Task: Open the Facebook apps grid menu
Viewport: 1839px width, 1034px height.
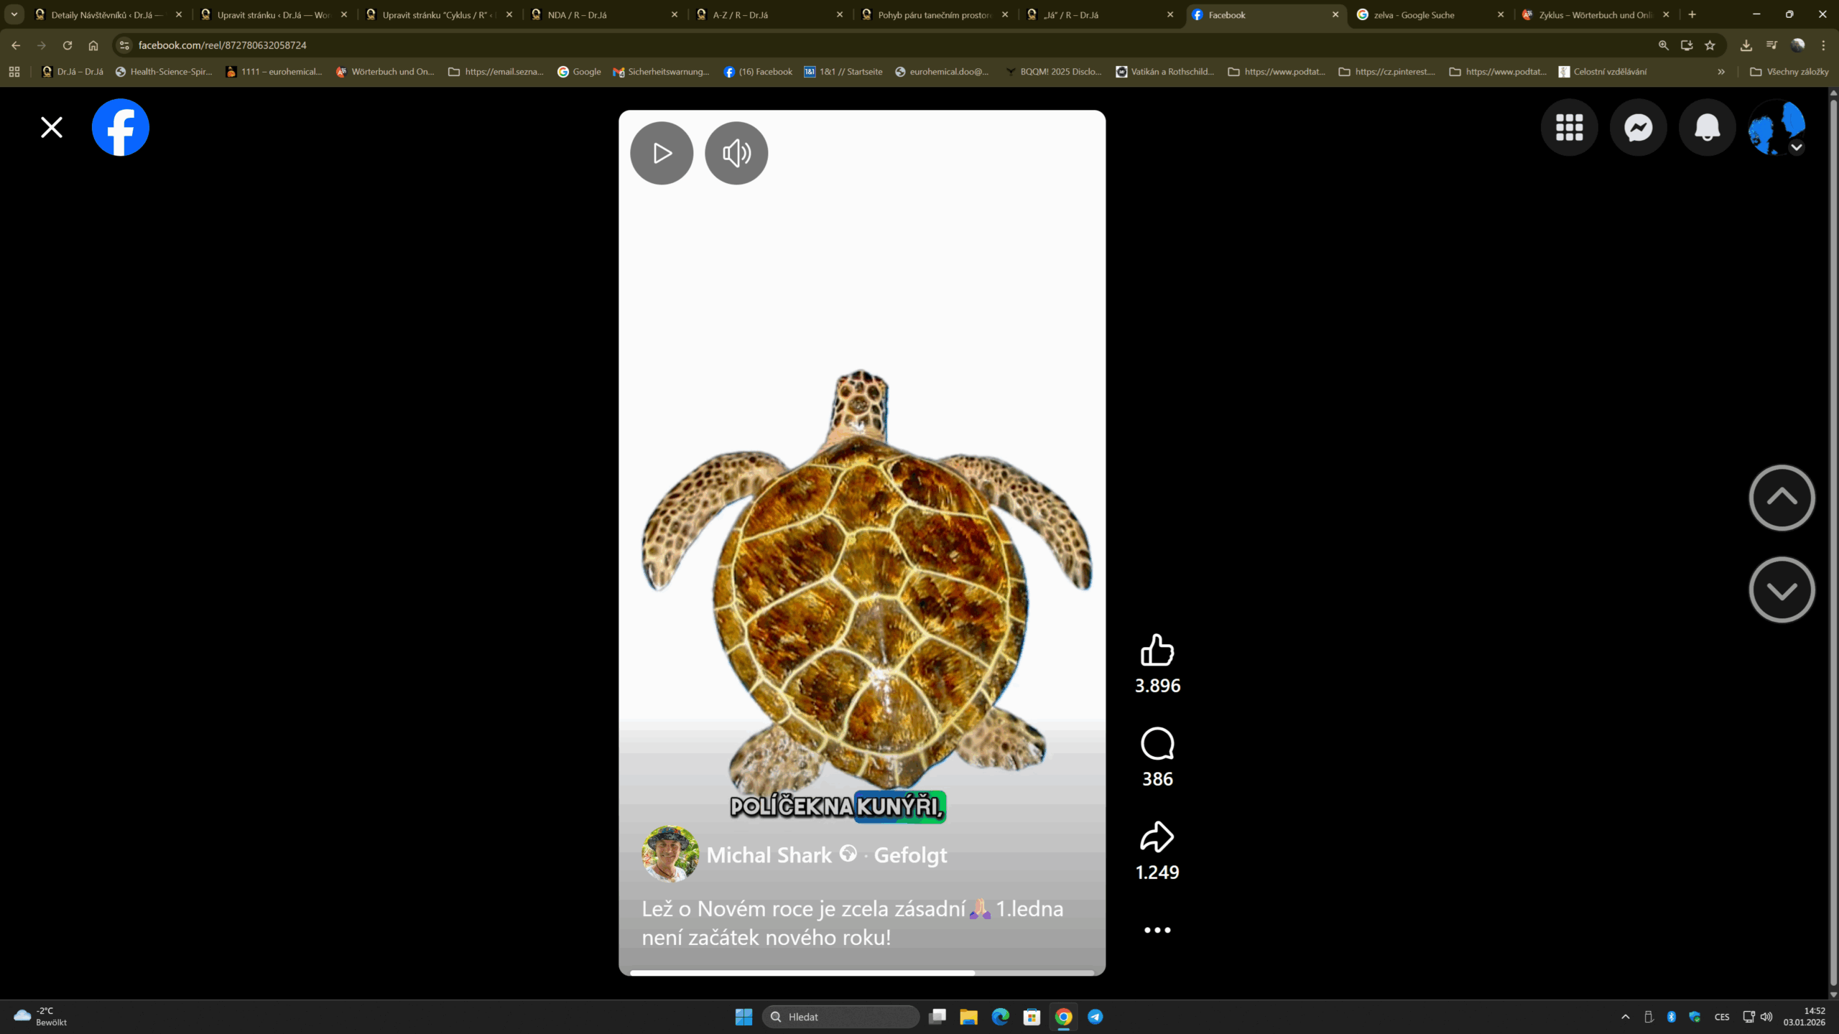Action: 1569,128
